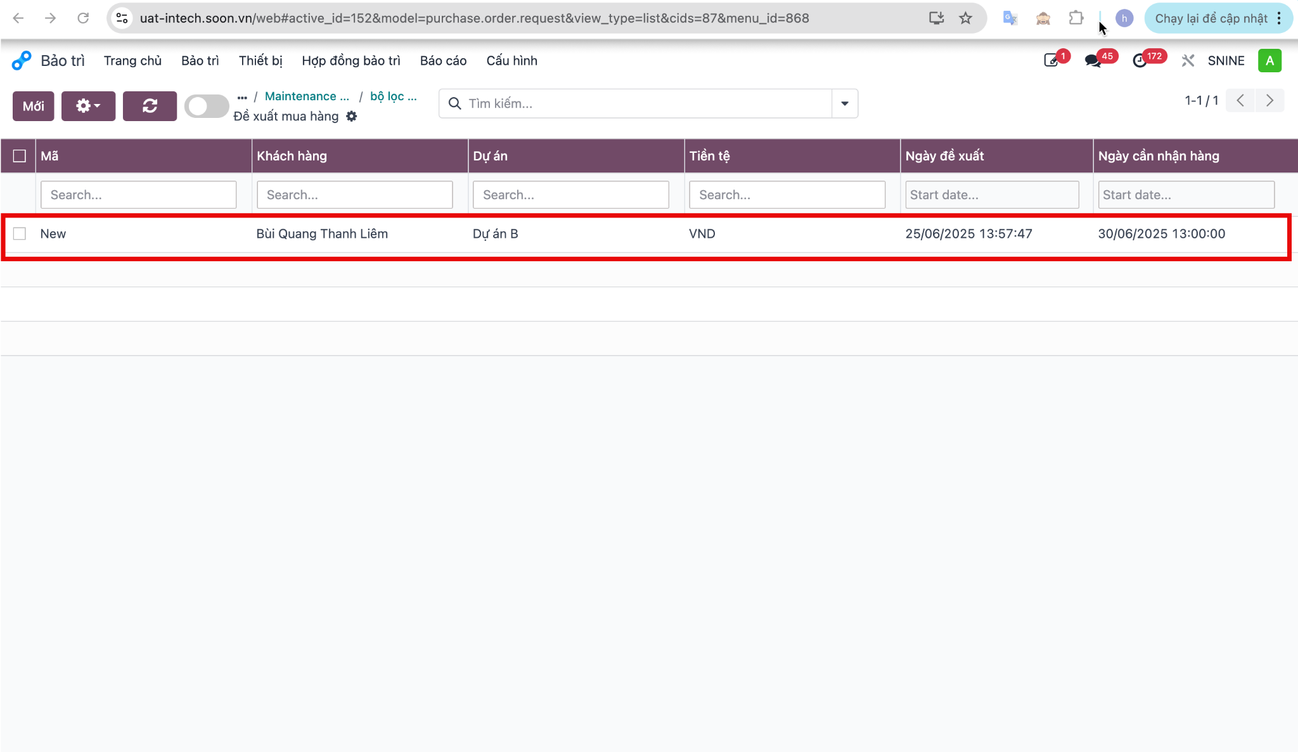Click the install app icon in address bar
Viewport: 1298px width, 752px height.
(936, 18)
